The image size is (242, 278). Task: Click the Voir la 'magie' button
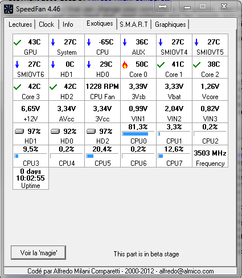[39, 253]
